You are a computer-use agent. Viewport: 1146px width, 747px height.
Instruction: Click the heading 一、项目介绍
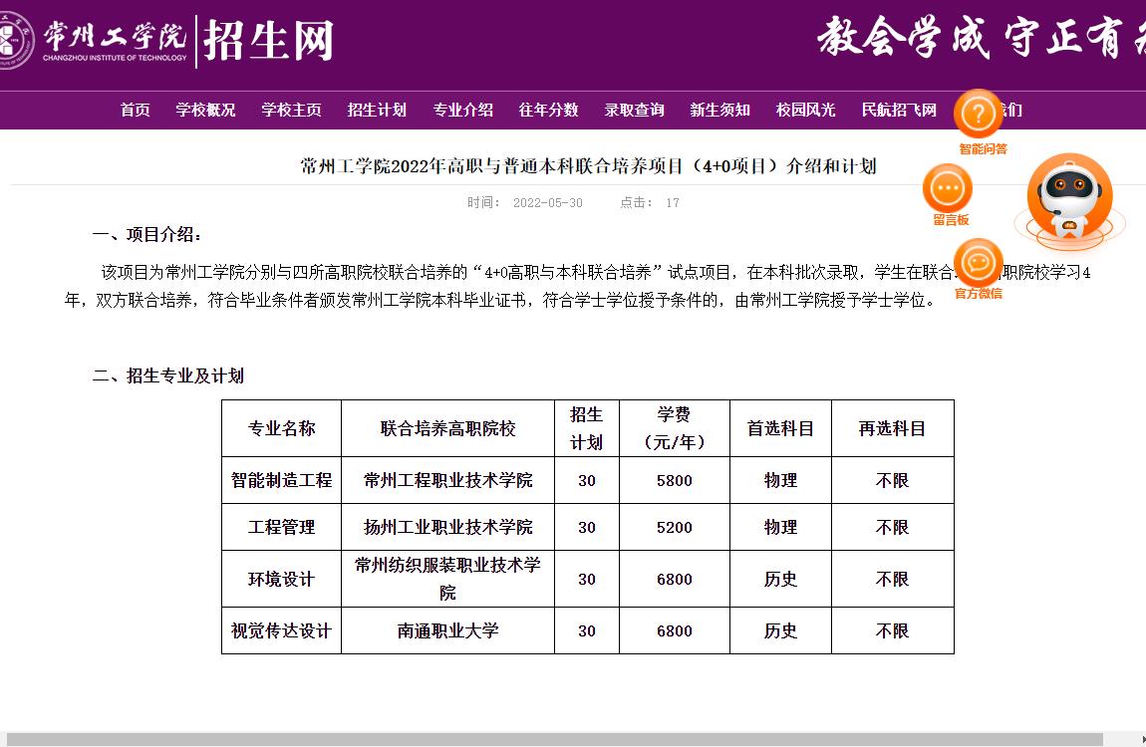[146, 234]
